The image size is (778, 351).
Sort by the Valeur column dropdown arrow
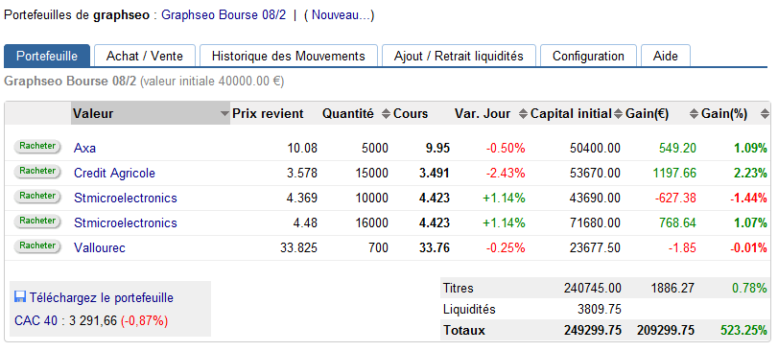(x=224, y=114)
